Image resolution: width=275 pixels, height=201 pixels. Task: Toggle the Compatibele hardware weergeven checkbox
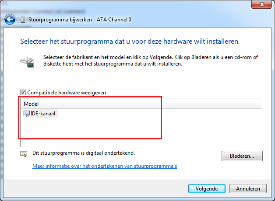click(23, 92)
